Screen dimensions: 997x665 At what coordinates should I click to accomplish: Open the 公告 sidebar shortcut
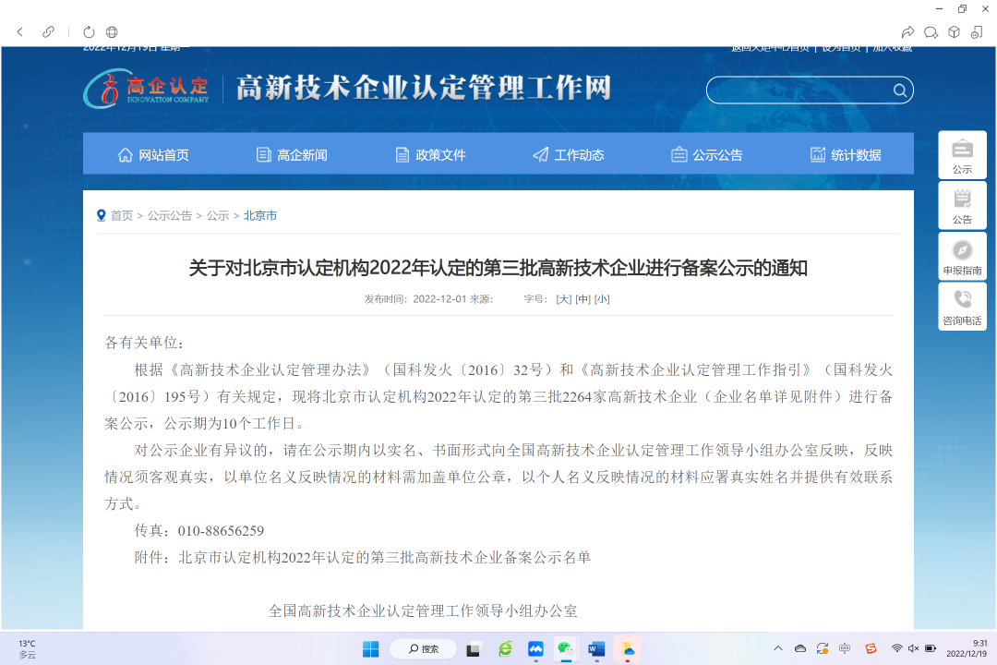(x=962, y=205)
